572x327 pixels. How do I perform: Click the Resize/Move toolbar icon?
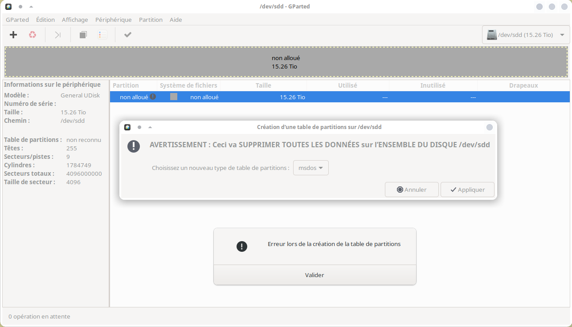pos(58,35)
